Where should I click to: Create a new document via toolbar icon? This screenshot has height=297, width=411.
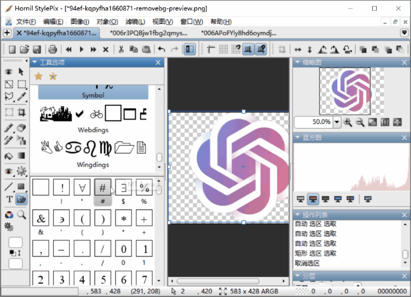tap(12, 49)
